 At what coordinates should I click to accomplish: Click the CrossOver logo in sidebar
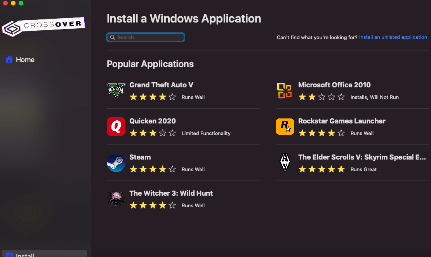(x=43, y=27)
